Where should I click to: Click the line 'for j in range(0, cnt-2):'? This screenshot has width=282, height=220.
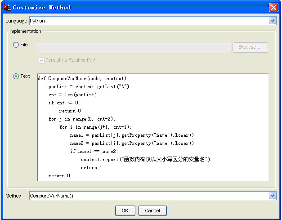(82, 119)
